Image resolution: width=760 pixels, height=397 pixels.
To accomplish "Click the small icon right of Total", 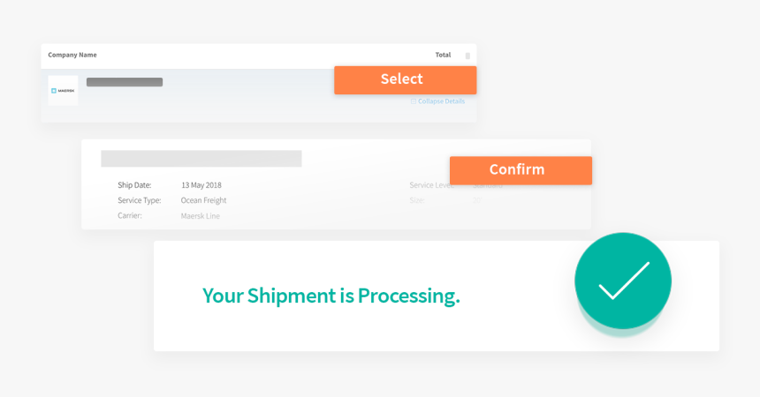I will pyautogui.click(x=467, y=56).
